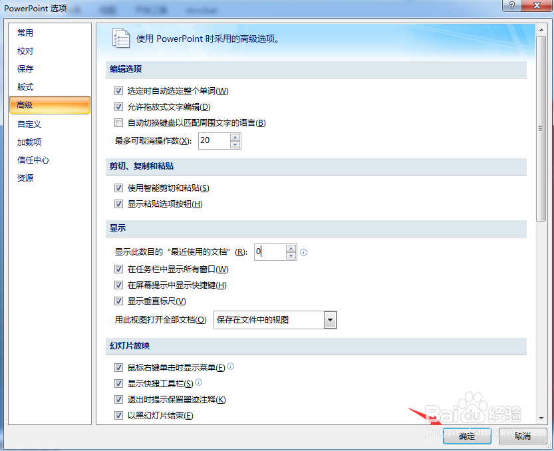Click the help question mark button in title bar
The image size is (554, 451).
(512, 5)
